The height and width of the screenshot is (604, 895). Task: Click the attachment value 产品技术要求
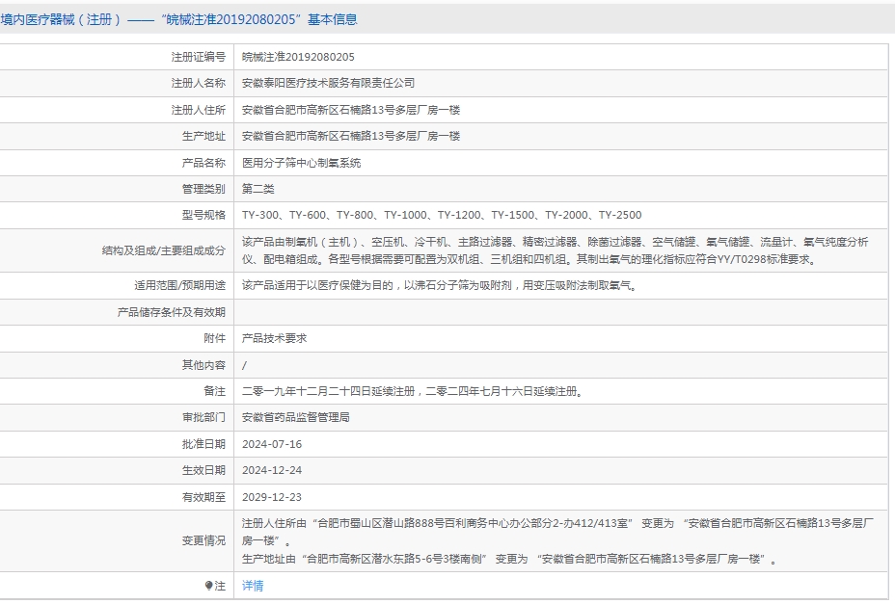tap(275, 338)
